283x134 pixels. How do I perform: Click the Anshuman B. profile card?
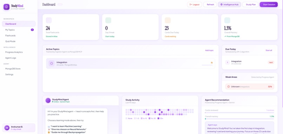tap(19, 128)
